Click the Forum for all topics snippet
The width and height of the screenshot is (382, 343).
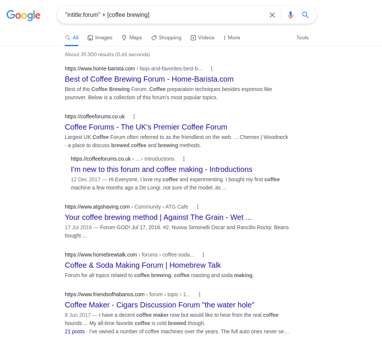[x=159, y=276]
